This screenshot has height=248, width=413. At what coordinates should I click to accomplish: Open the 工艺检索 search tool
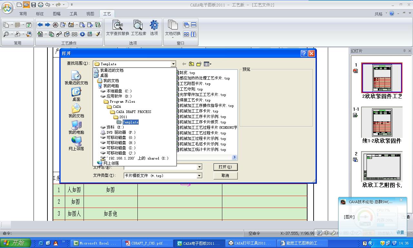(x=138, y=26)
